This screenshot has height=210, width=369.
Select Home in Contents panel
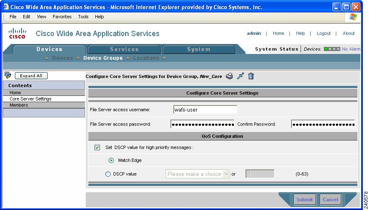44,93
